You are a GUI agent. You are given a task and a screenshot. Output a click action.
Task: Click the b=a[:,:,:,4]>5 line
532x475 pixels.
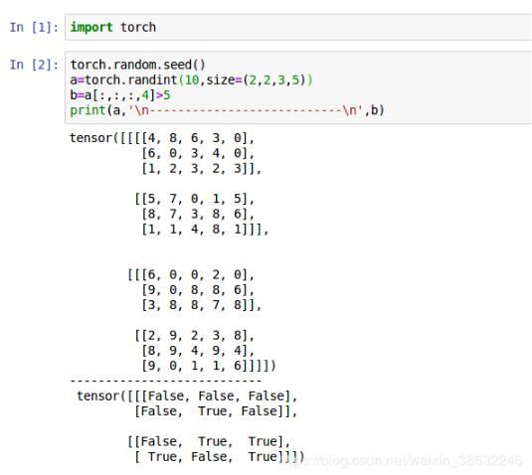(120, 95)
